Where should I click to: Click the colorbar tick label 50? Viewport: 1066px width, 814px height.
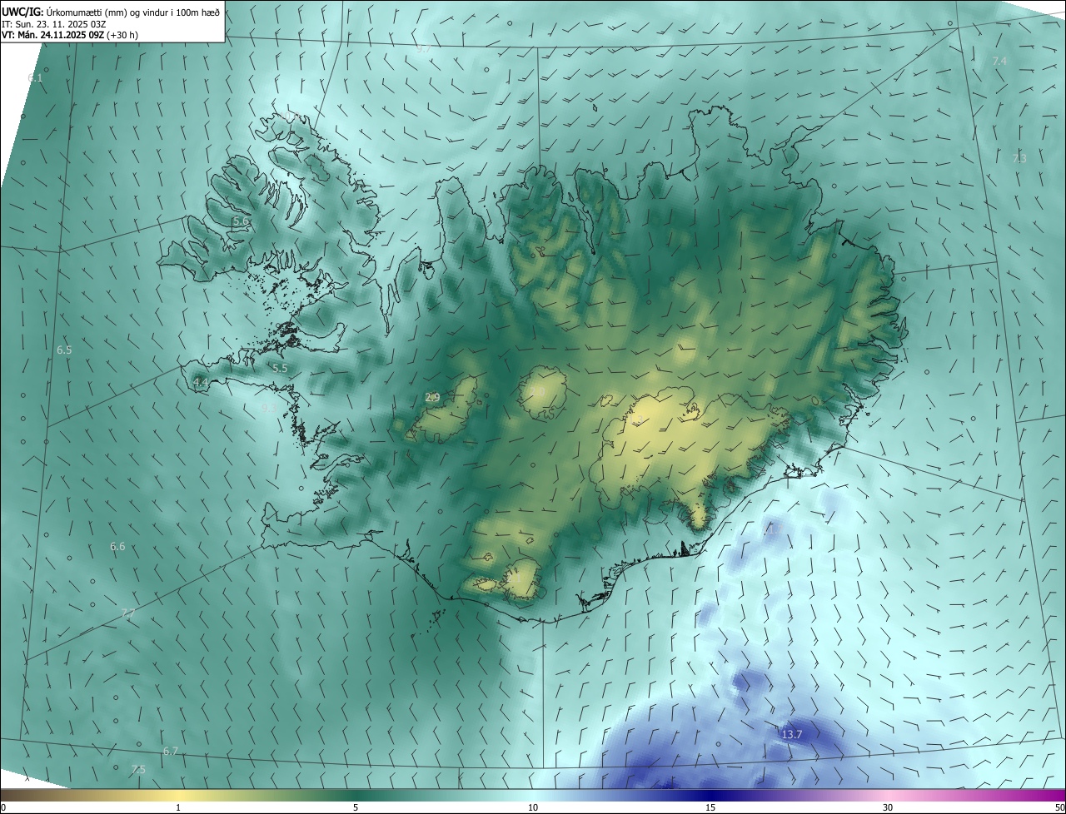(x=1059, y=807)
